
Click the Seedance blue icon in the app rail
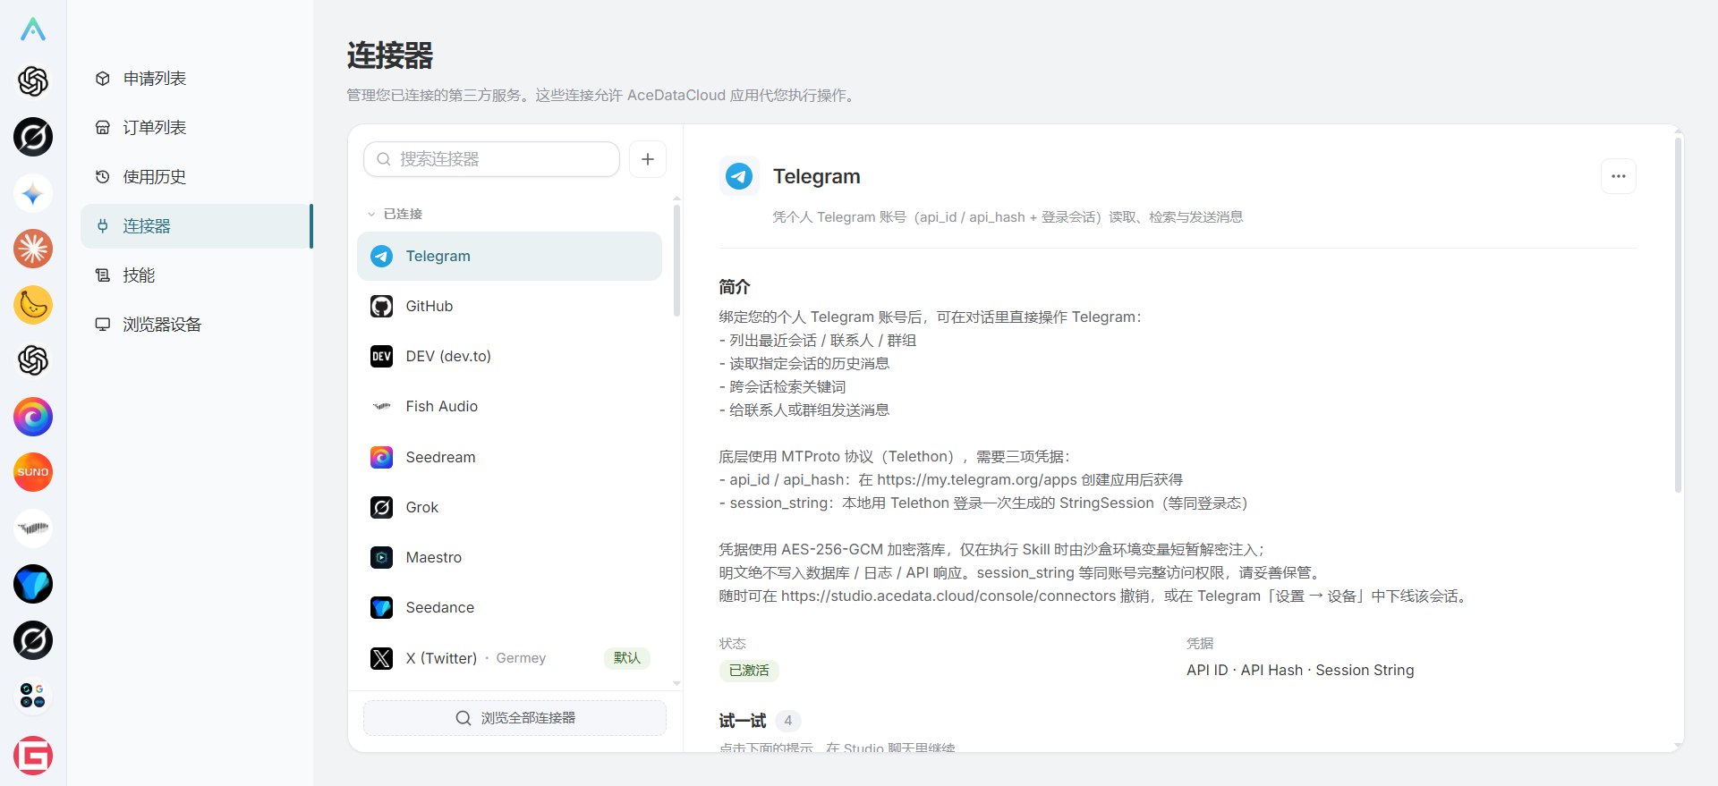coord(33,584)
